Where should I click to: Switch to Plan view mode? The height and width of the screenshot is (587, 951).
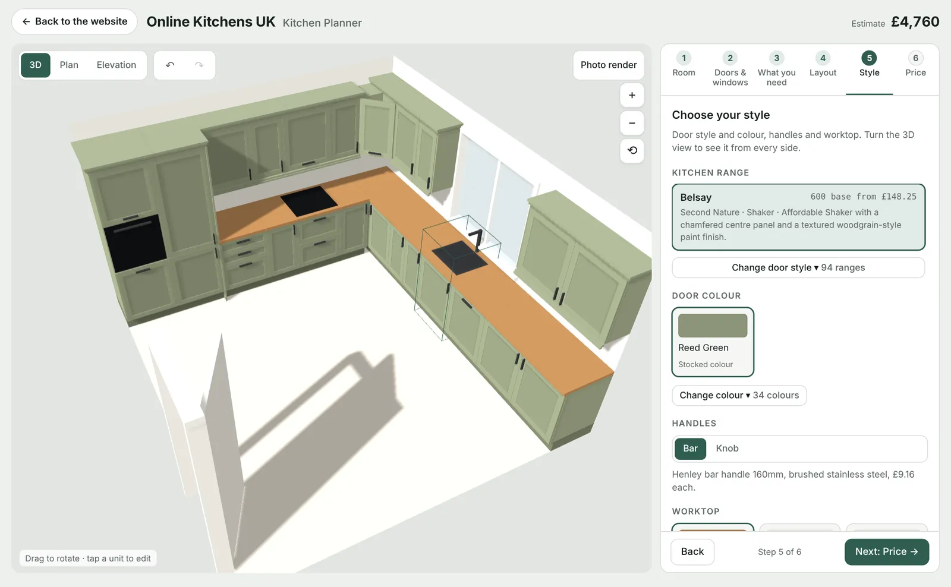(x=69, y=65)
